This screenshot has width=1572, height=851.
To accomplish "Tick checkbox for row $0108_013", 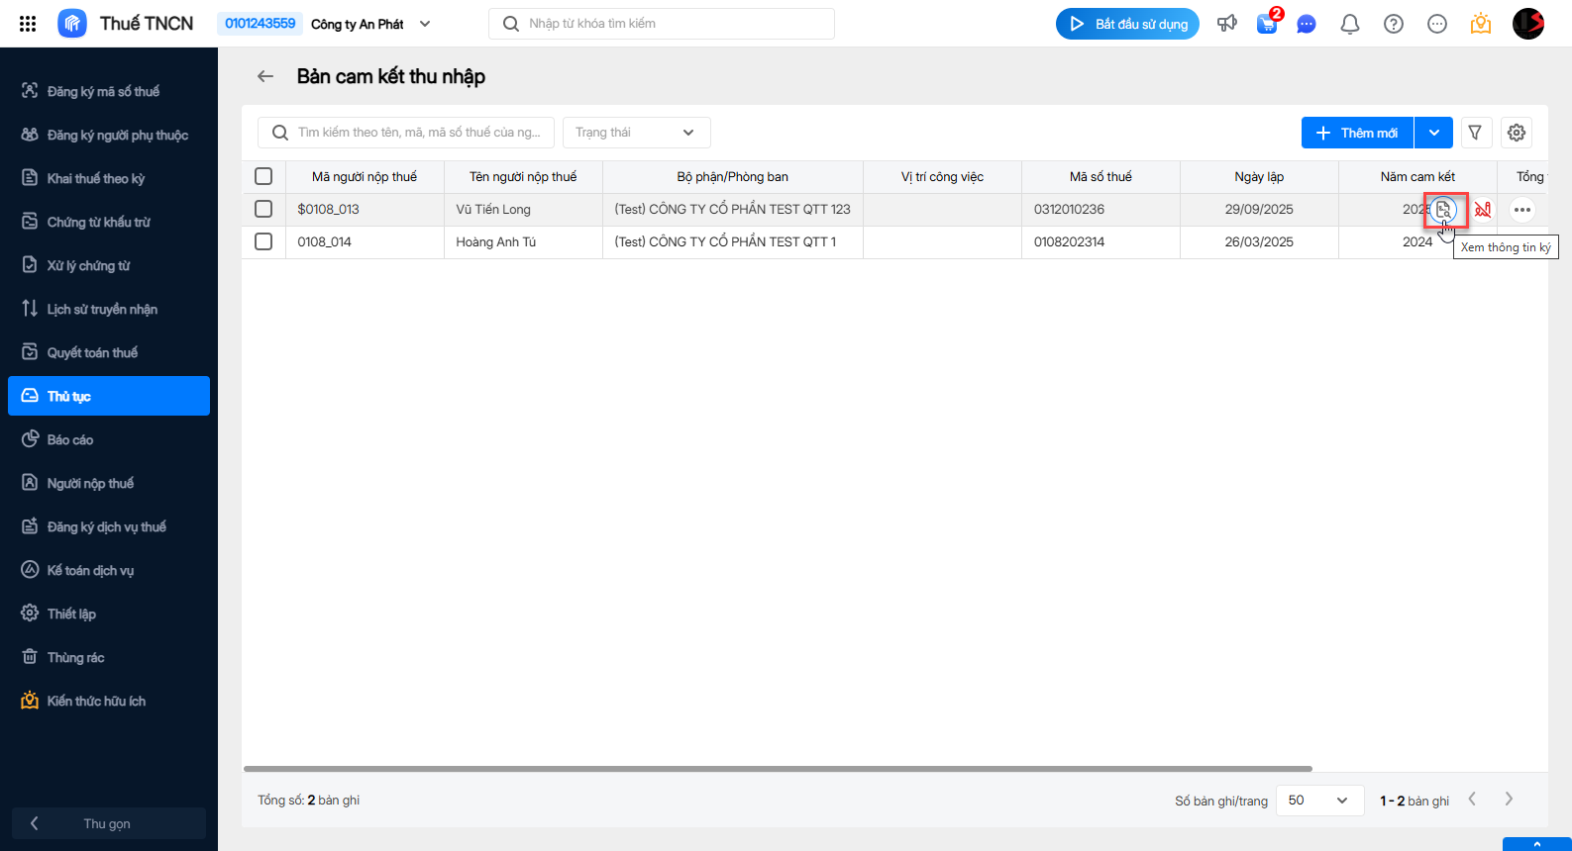I will [263, 209].
